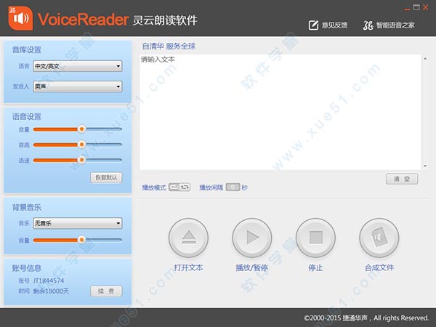Screen dimensions: 436x327
Task: Click the VoiceReader speaker logo icon
Action: pos(20,18)
